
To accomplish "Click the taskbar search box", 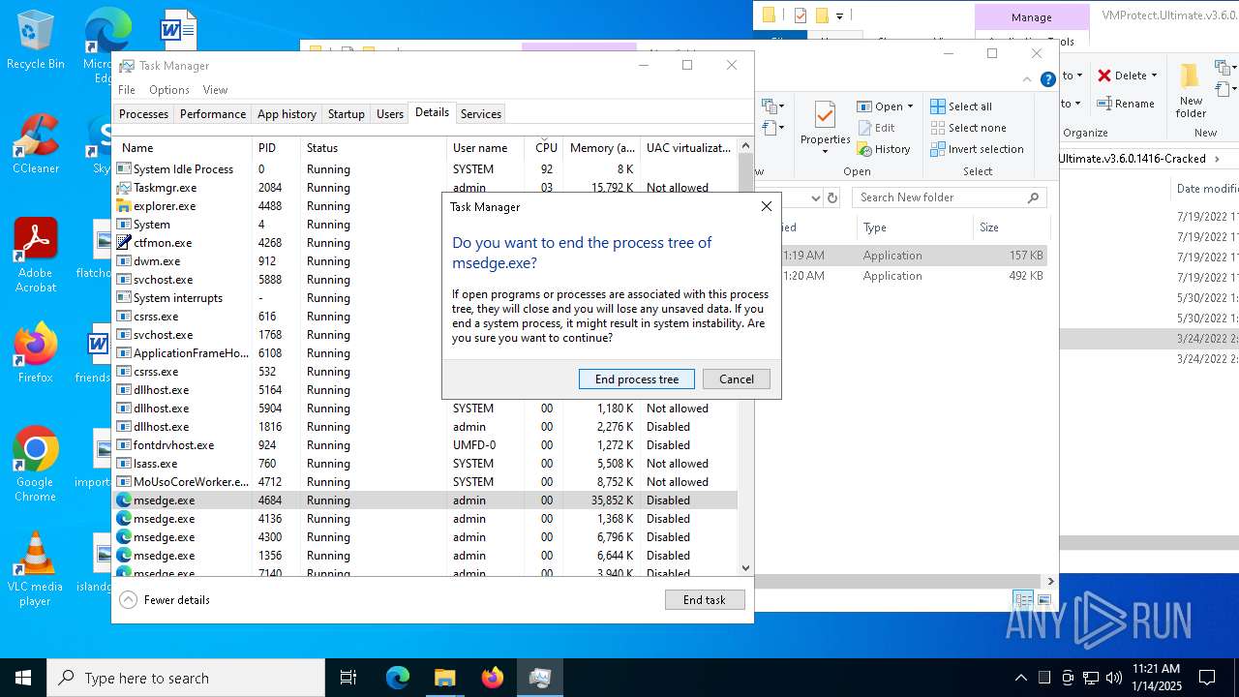I will pos(186,678).
